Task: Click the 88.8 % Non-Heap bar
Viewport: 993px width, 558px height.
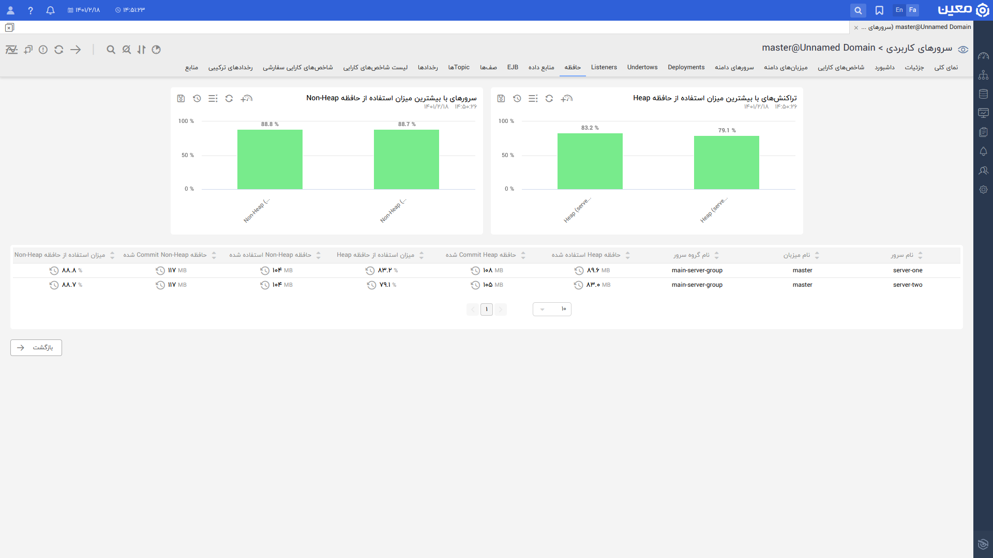Action: [x=270, y=159]
